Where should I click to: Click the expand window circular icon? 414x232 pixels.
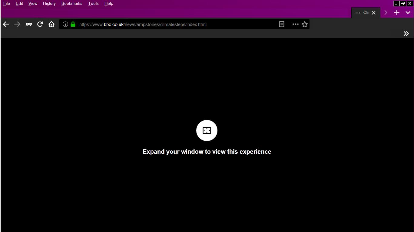point(207,130)
